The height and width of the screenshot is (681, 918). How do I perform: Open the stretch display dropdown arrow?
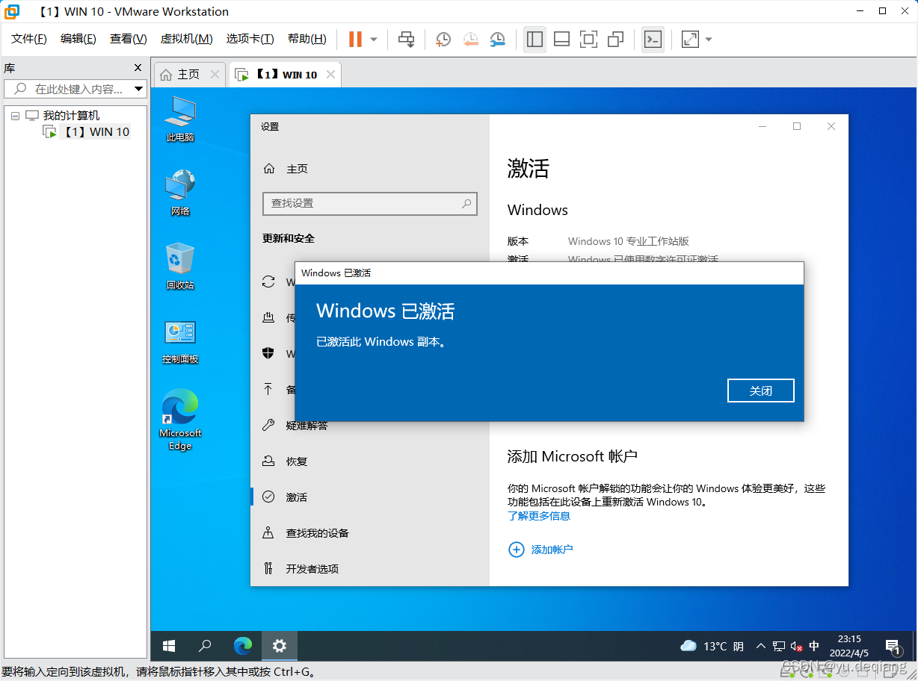point(709,40)
